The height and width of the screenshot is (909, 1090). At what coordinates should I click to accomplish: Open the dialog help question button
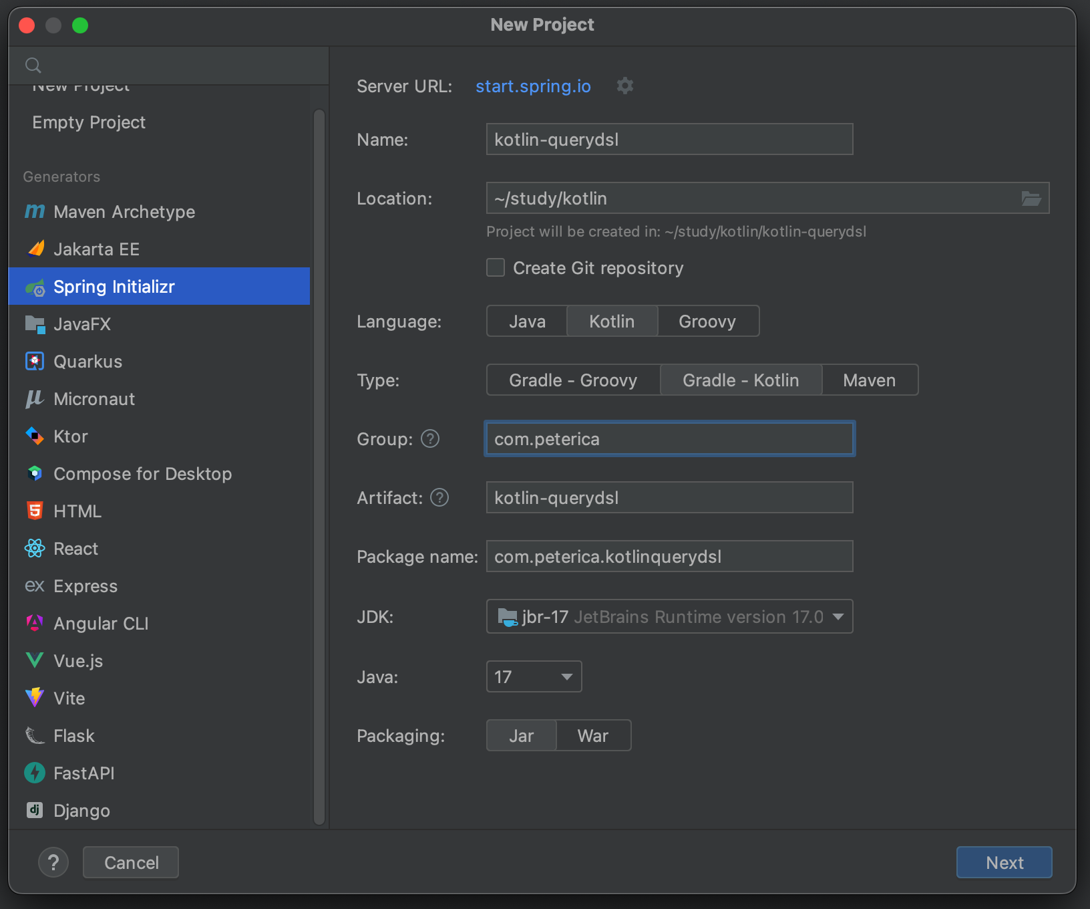53,862
